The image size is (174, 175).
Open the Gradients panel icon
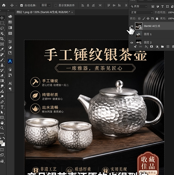(x=10, y=28)
